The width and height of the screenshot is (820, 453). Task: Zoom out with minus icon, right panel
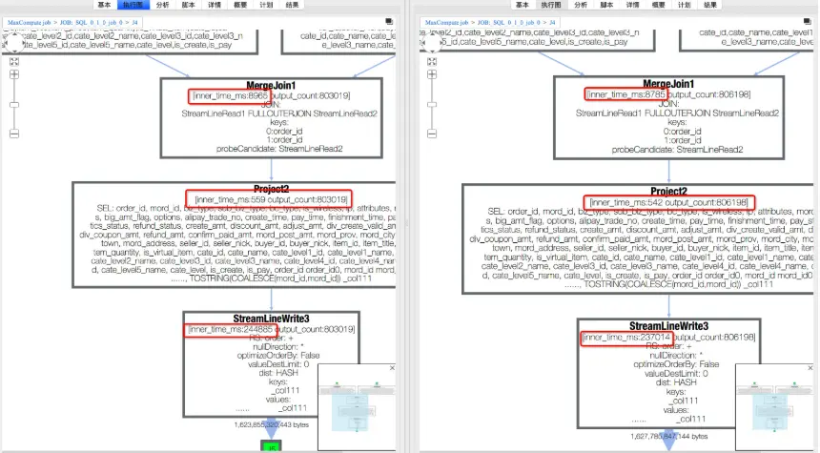[x=431, y=134]
